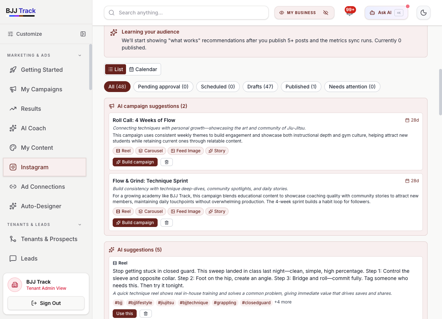Image resolution: width=442 pixels, height=319 pixels.
Task: Click Roll Call's 28d calendar duration
Action: tap(412, 120)
